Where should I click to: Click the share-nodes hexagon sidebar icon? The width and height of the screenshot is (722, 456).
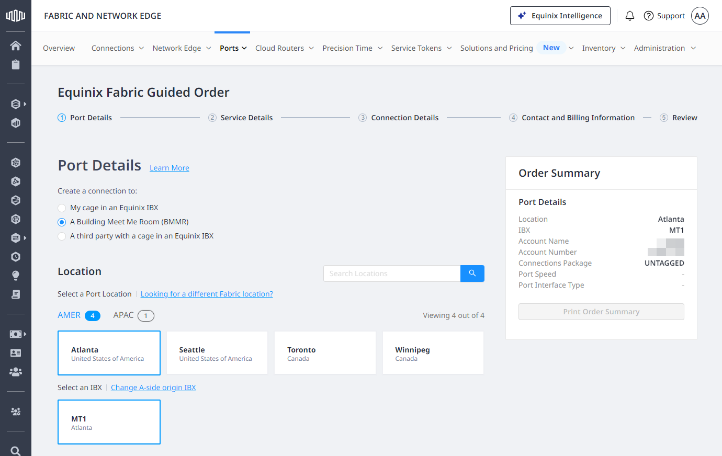(x=16, y=181)
